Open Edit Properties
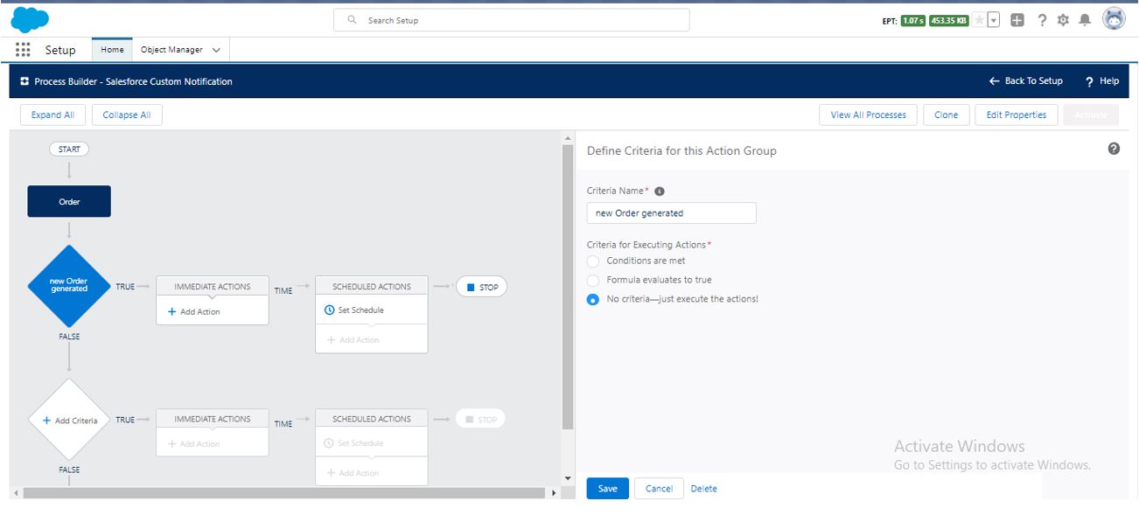The width and height of the screenshot is (1139, 515). tap(1016, 115)
